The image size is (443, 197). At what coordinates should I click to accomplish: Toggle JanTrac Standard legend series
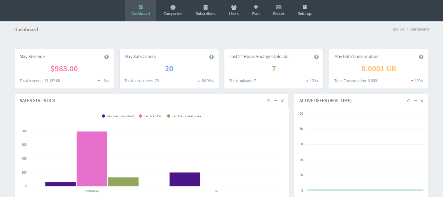pos(118,116)
